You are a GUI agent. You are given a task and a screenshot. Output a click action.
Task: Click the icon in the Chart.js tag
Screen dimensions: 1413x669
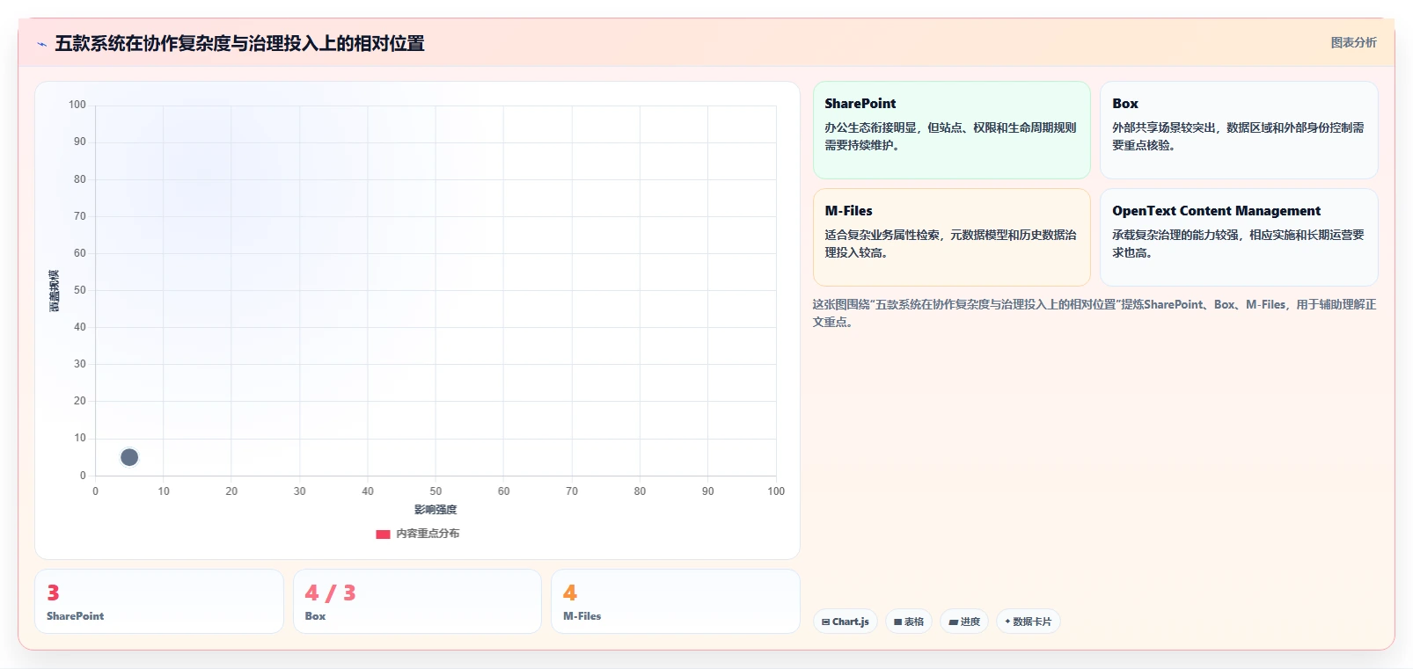(x=825, y=622)
